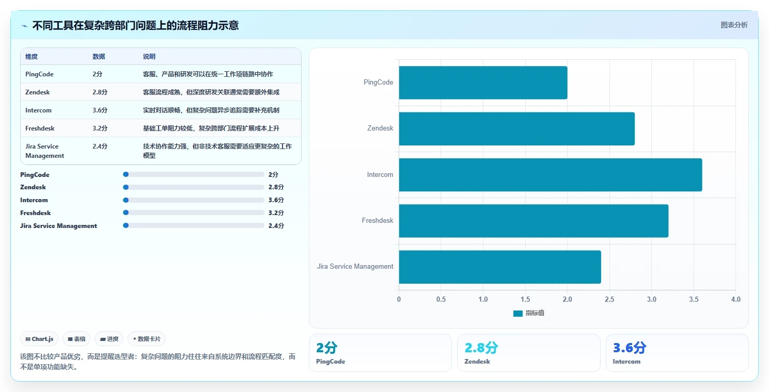Open the 2.8分 Zendesk data card
This screenshot has width=769, height=392.
(529, 353)
